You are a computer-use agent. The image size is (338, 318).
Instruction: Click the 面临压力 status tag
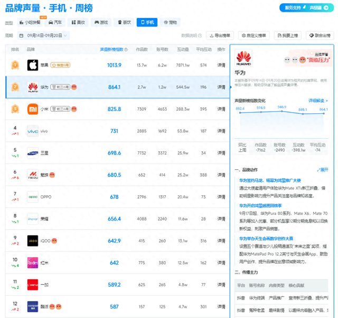tap(318, 60)
